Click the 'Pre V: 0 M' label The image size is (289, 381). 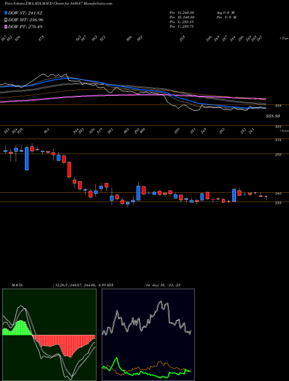227,17
